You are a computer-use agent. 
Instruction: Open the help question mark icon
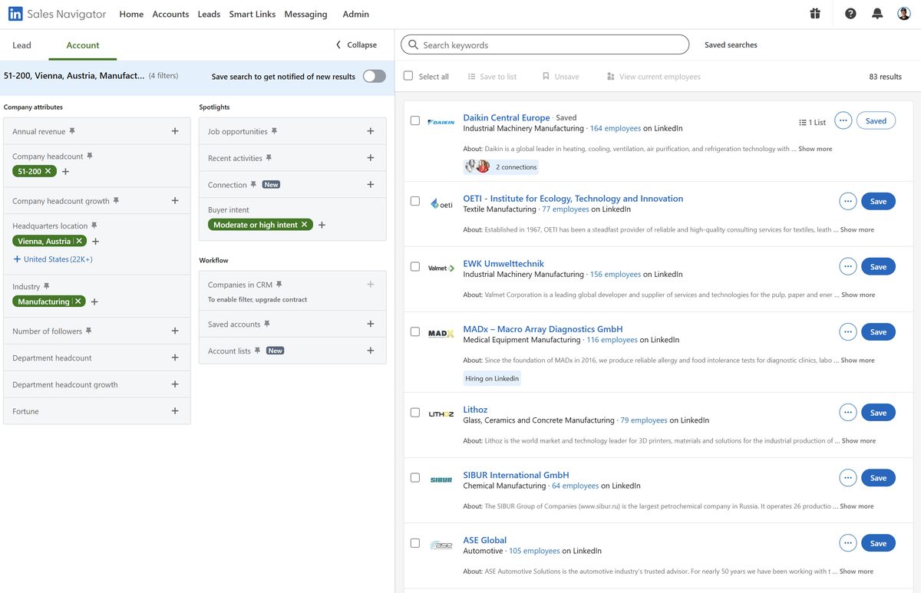(x=850, y=13)
